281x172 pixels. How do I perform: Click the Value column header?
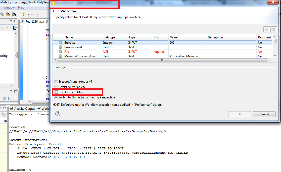click(187, 37)
